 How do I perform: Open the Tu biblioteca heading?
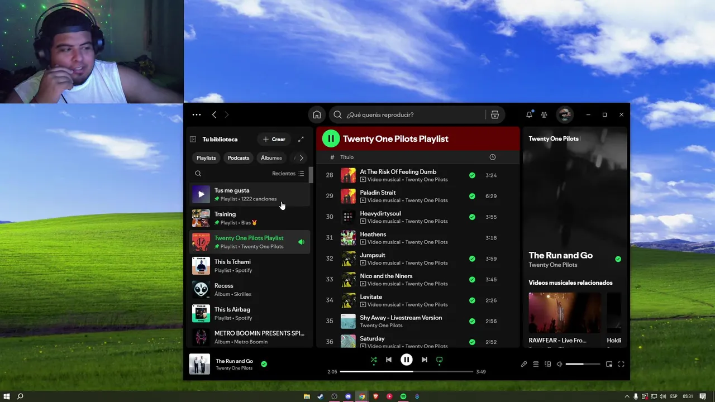click(220, 139)
